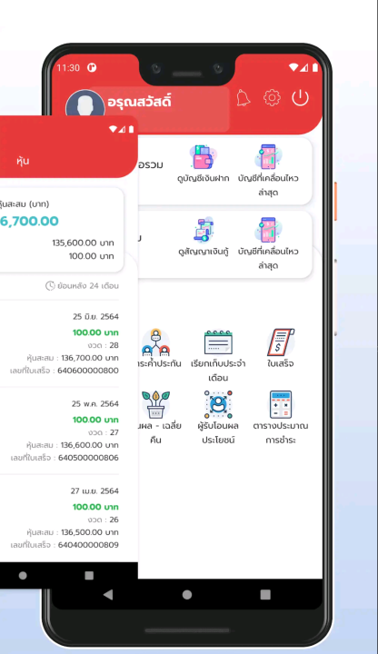The width and height of the screenshot is (378, 654).
Task: Open the 27 เม.ย. 2564 share transaction
Action: tap(59, 518)
